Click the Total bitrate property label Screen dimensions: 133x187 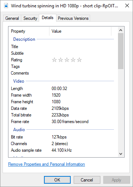[21, 115]
